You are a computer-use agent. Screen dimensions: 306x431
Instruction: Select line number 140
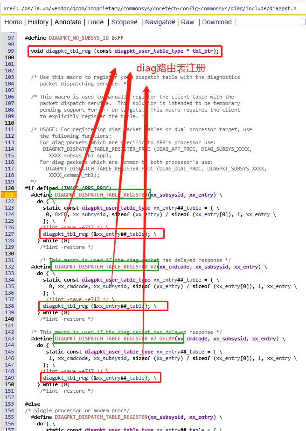[9, 319]
